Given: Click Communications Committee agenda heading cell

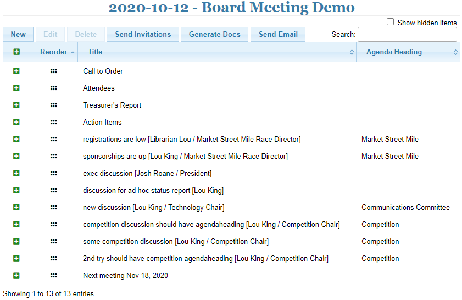Looking at the screenshot, I should pyautogui.click(x=405, y=208).
